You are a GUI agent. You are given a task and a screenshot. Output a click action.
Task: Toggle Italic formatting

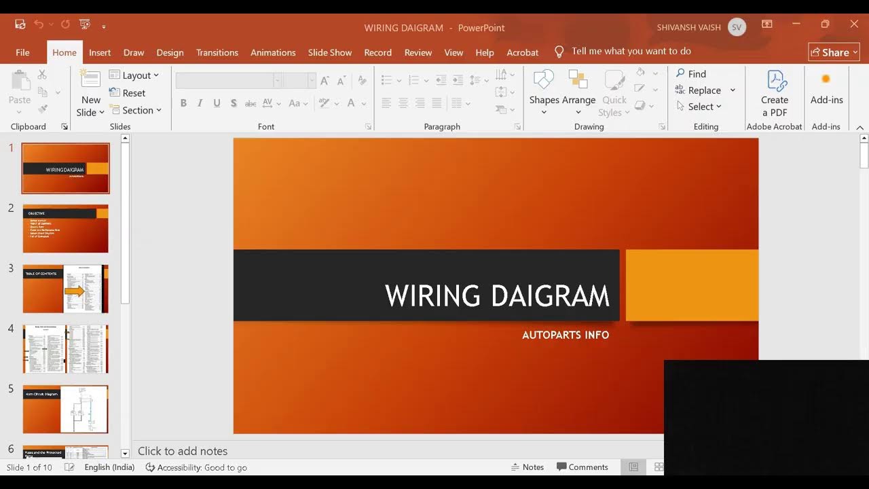(x=200, y=103)
